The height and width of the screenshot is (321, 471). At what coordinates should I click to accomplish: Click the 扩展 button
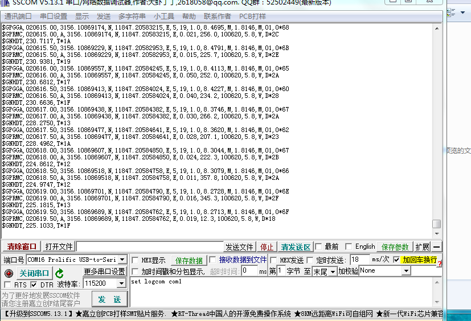click(423, 247)
